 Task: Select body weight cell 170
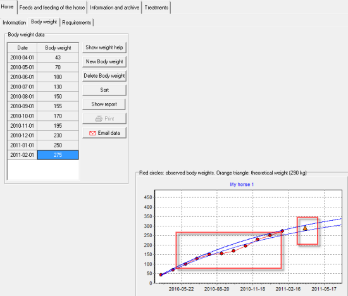click(58, 116)
